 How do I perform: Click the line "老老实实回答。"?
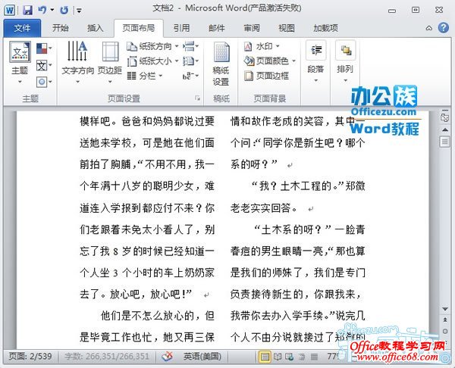tap(263, 208)
